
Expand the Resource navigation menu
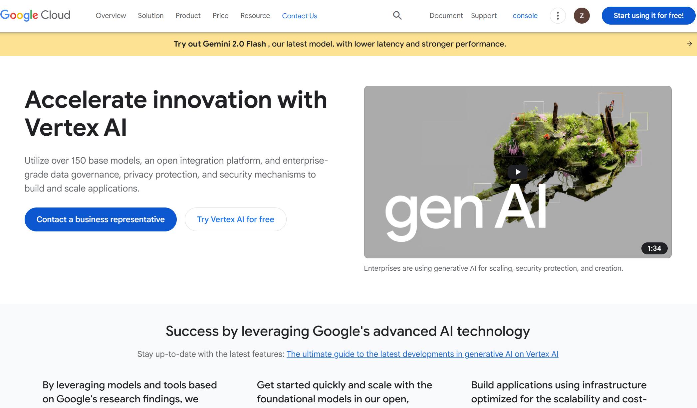coord(255,16)
